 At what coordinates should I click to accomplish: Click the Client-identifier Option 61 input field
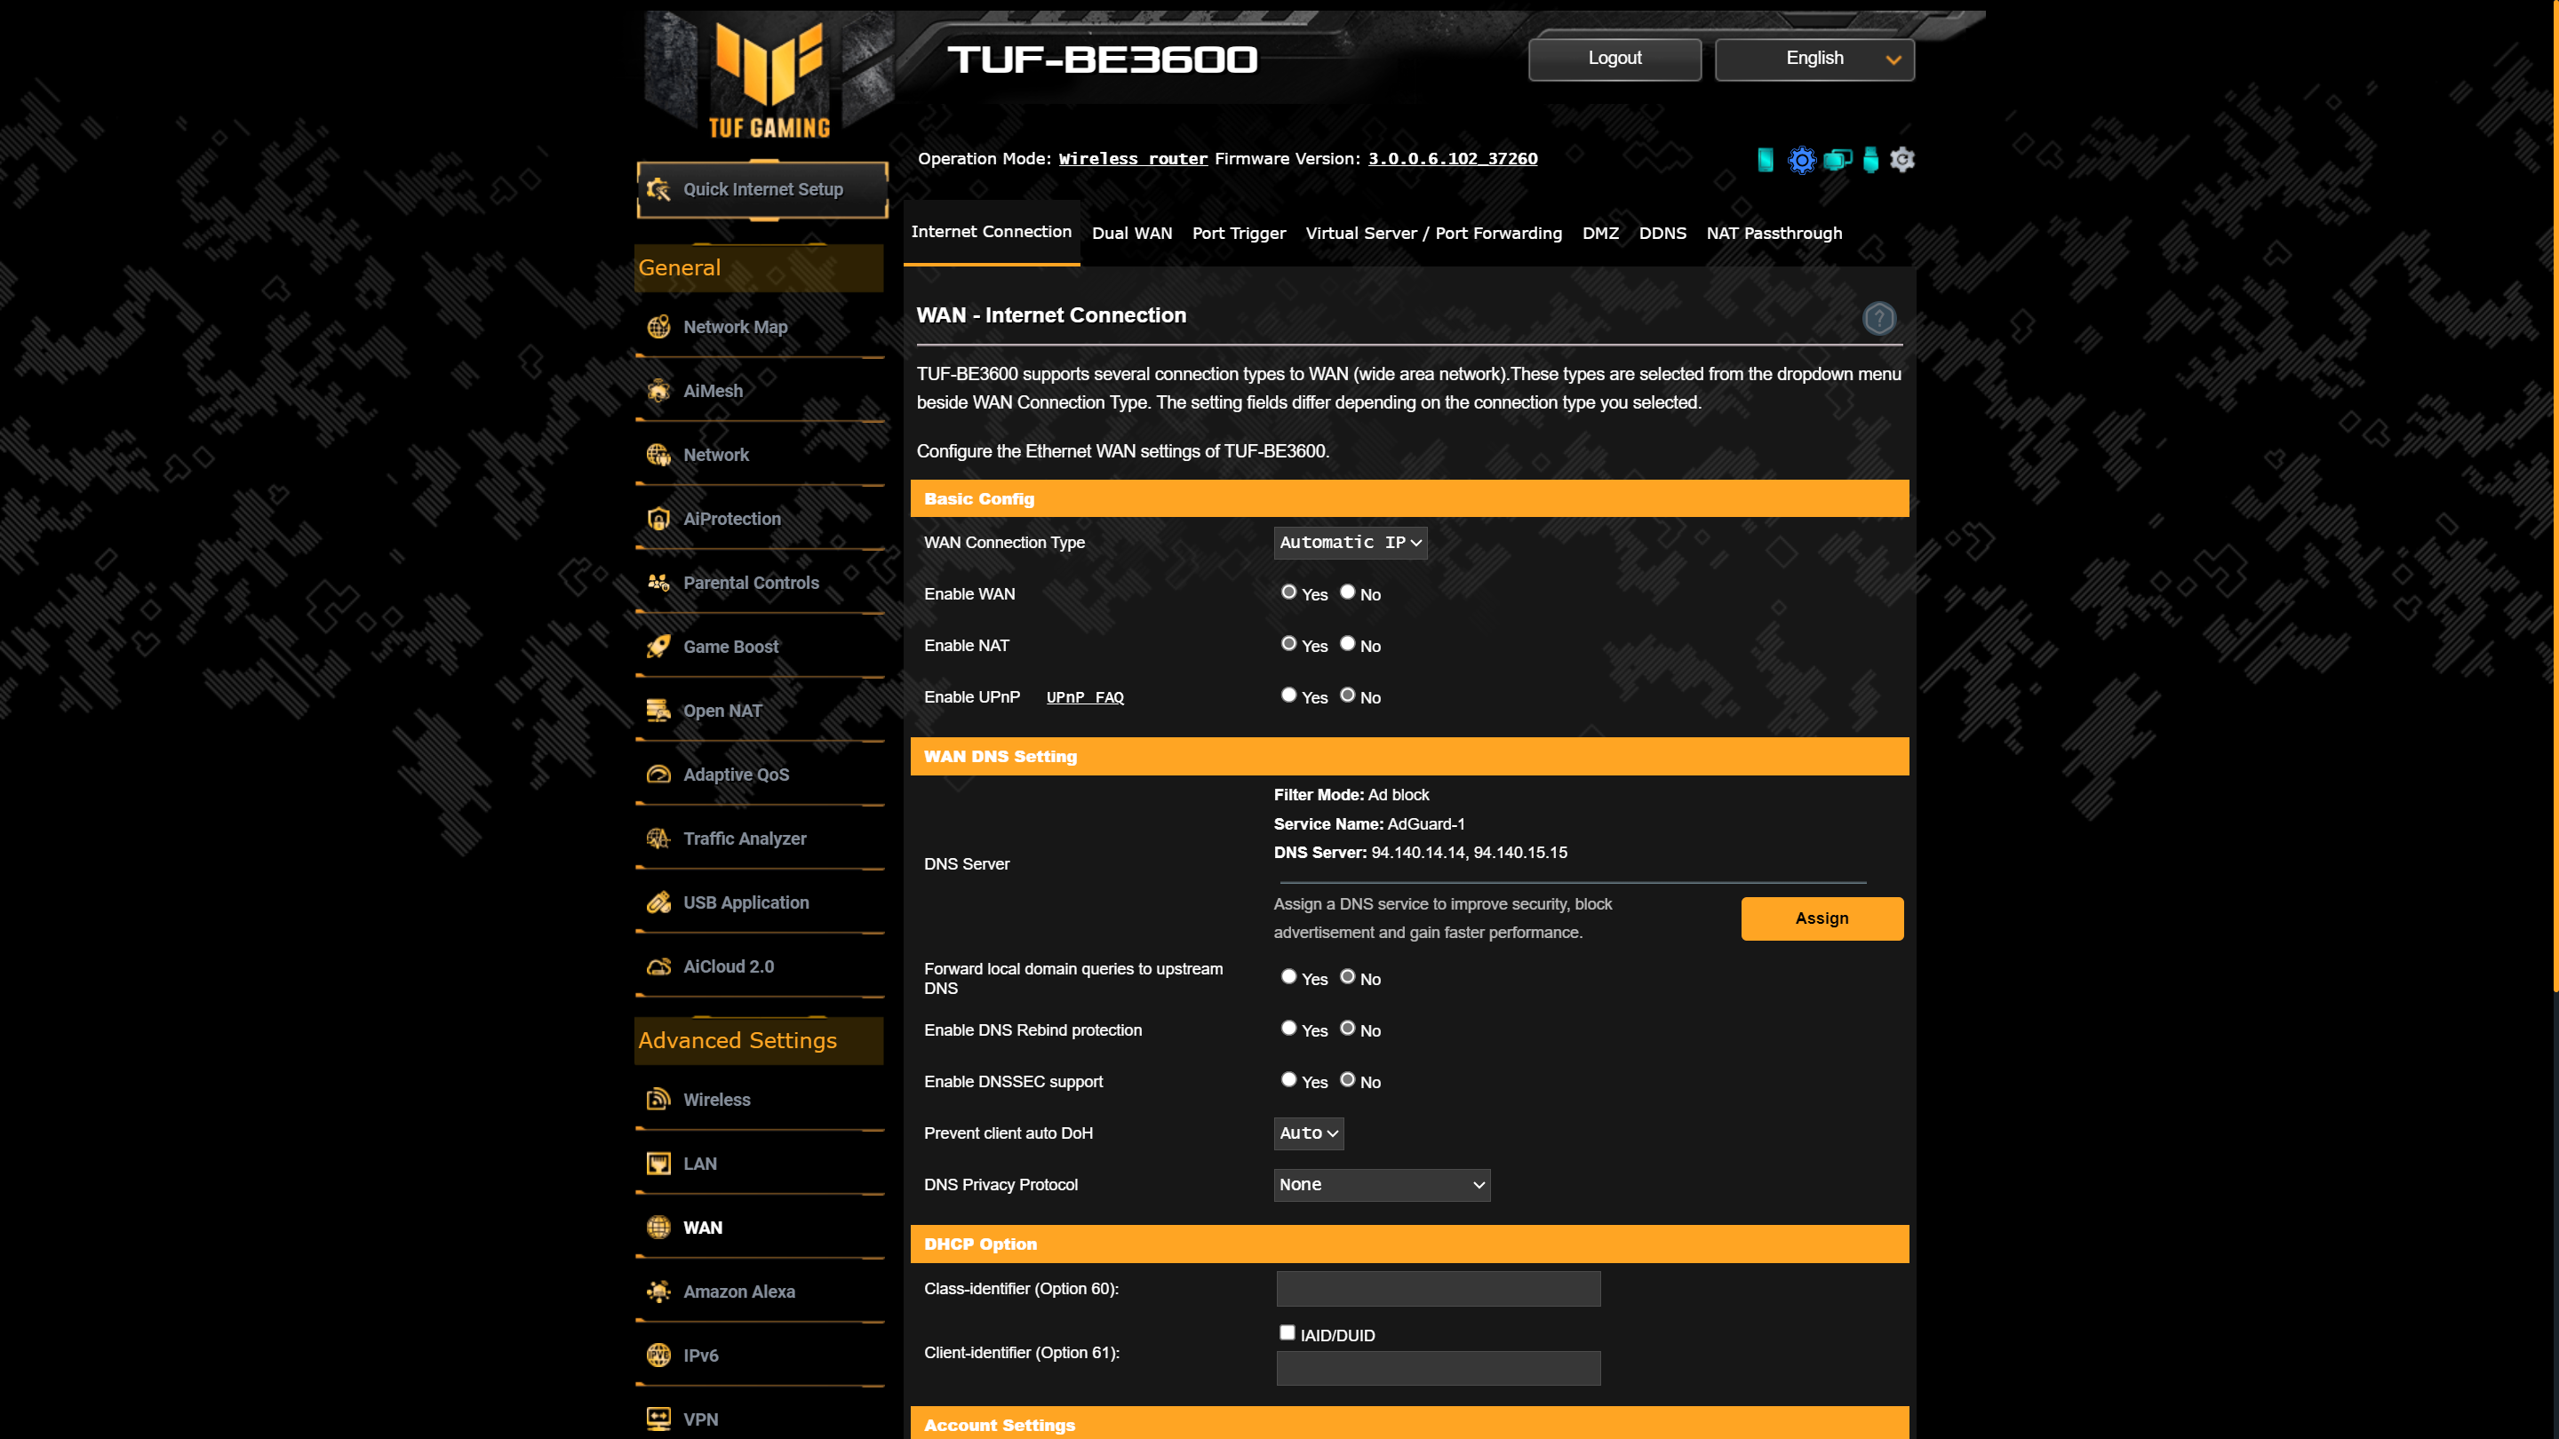(1438, 1369)
